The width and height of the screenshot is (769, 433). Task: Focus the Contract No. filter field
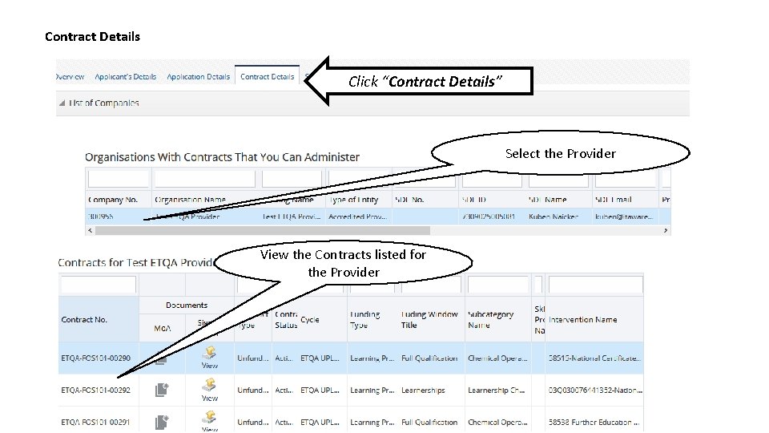(x=98, y=285)
